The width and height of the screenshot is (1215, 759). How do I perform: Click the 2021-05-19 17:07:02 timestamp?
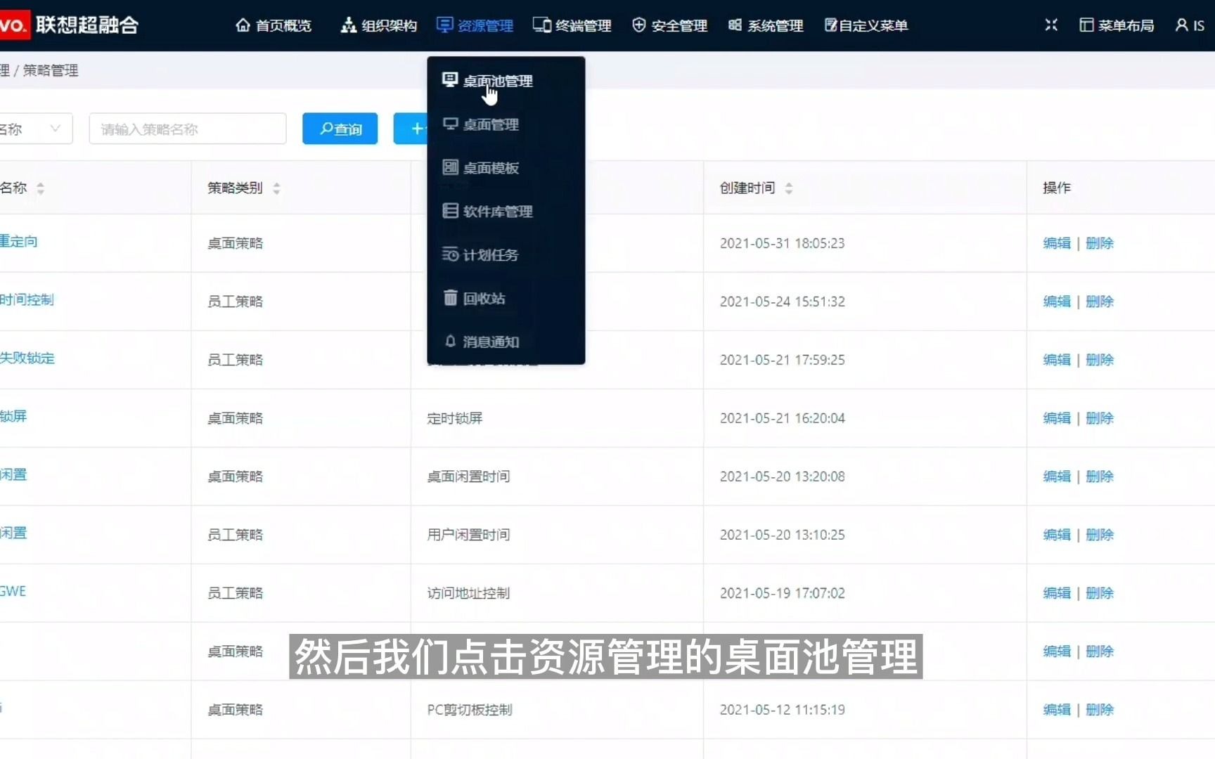pyautogui.click(x=782, y=593)
